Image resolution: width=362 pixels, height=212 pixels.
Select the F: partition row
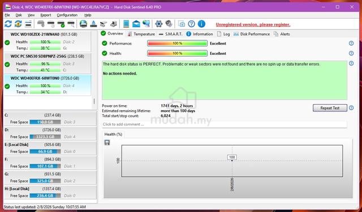(x=50, y=163)
